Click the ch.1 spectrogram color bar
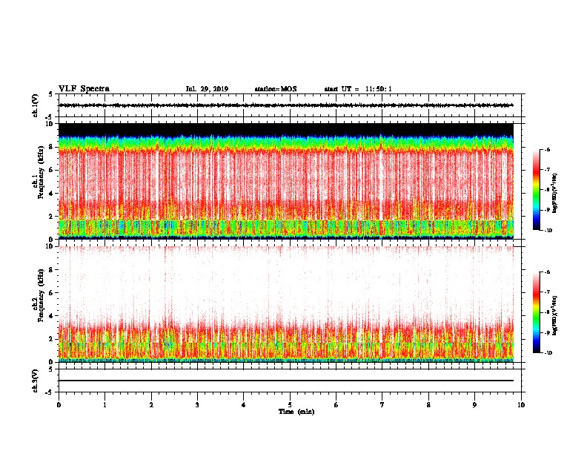The height and width of the screenshot is (454, 587). (x=536, y=190)
